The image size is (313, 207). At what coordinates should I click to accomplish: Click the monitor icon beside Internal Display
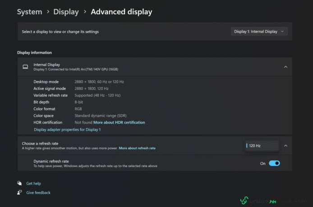pyautogui.click(x=25, y=67)
